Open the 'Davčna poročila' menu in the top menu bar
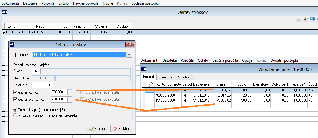Screen dimensions: 318x138 pyautogui.click(x=86, y=3)
